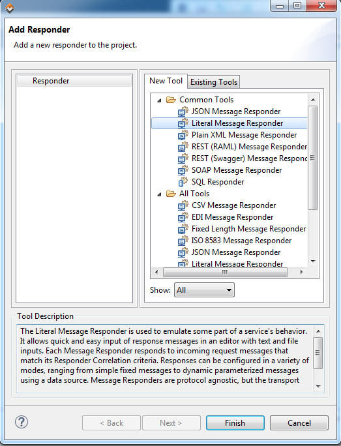Image resolution: width=341 pixels, height=446 pixels.
Task: Click the SOAP Message Responder icon
Action: point(183,170)
